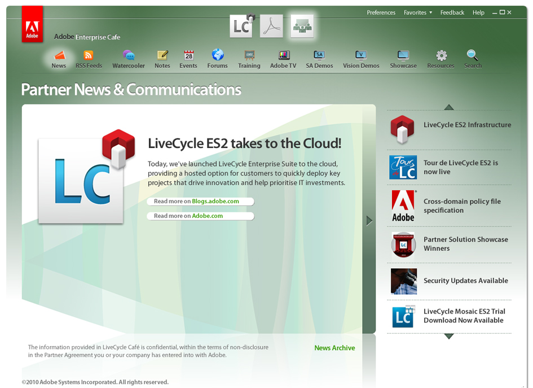This screenshot has height=388, width=533.
Task: Open the News Archive link
Action: coord(334,348)
